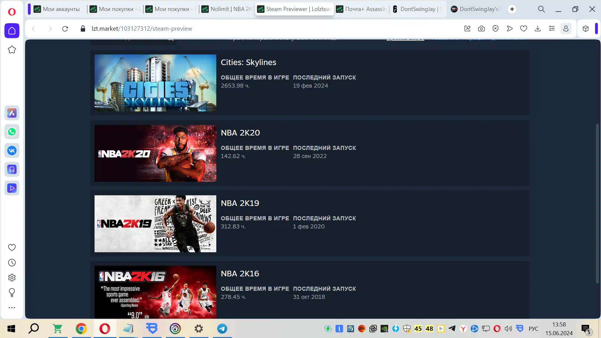The width and height of the screenshot is (601, 338).
Task: Click the NBA 2K20 title
Action: (x=240, y=133)
